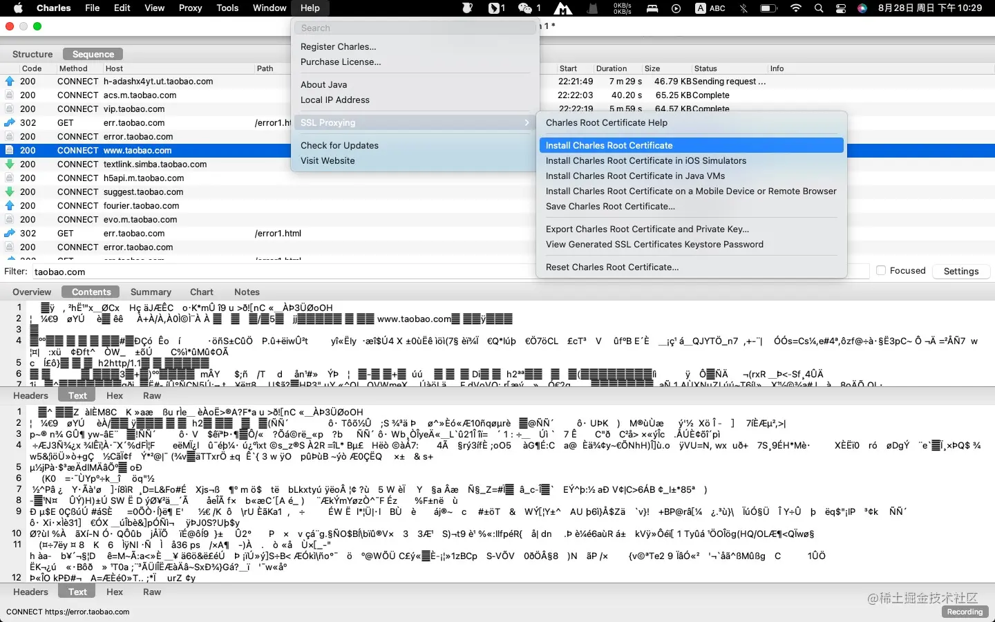Open the Apple menu icon
This screenshot has width=995, height=622.
19,8
